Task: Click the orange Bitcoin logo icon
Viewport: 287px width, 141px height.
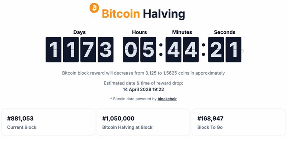Action: coord(94,8)
